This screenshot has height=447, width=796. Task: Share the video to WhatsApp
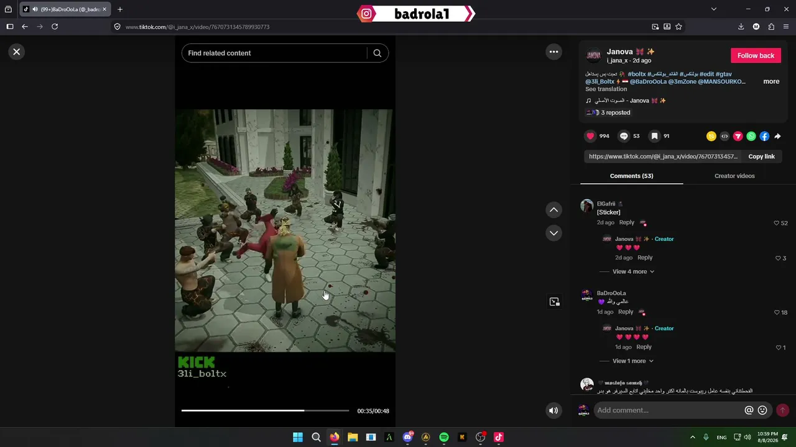(x=751, y=136)
